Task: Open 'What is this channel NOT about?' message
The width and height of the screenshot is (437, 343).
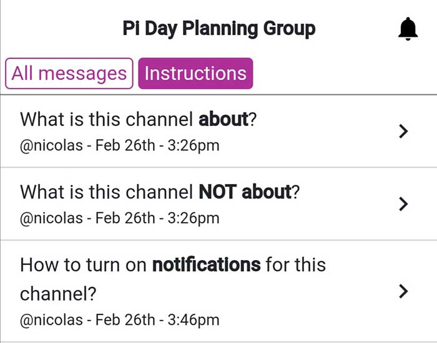Action: click(219, 204)
